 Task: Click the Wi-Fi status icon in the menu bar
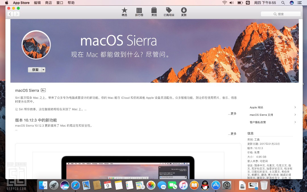(225, 3)
